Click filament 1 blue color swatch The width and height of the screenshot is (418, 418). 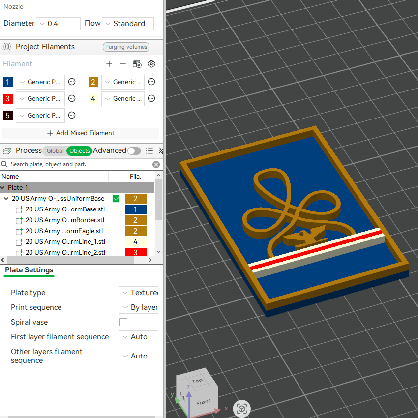[x=8, y=82]
